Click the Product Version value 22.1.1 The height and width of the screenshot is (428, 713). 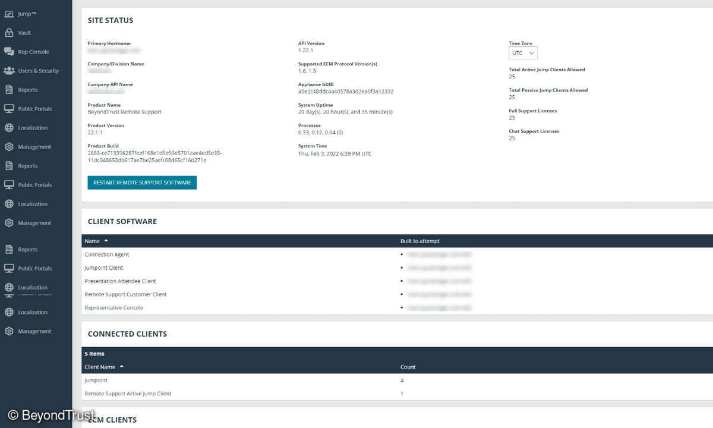click(x=96, y=133)
